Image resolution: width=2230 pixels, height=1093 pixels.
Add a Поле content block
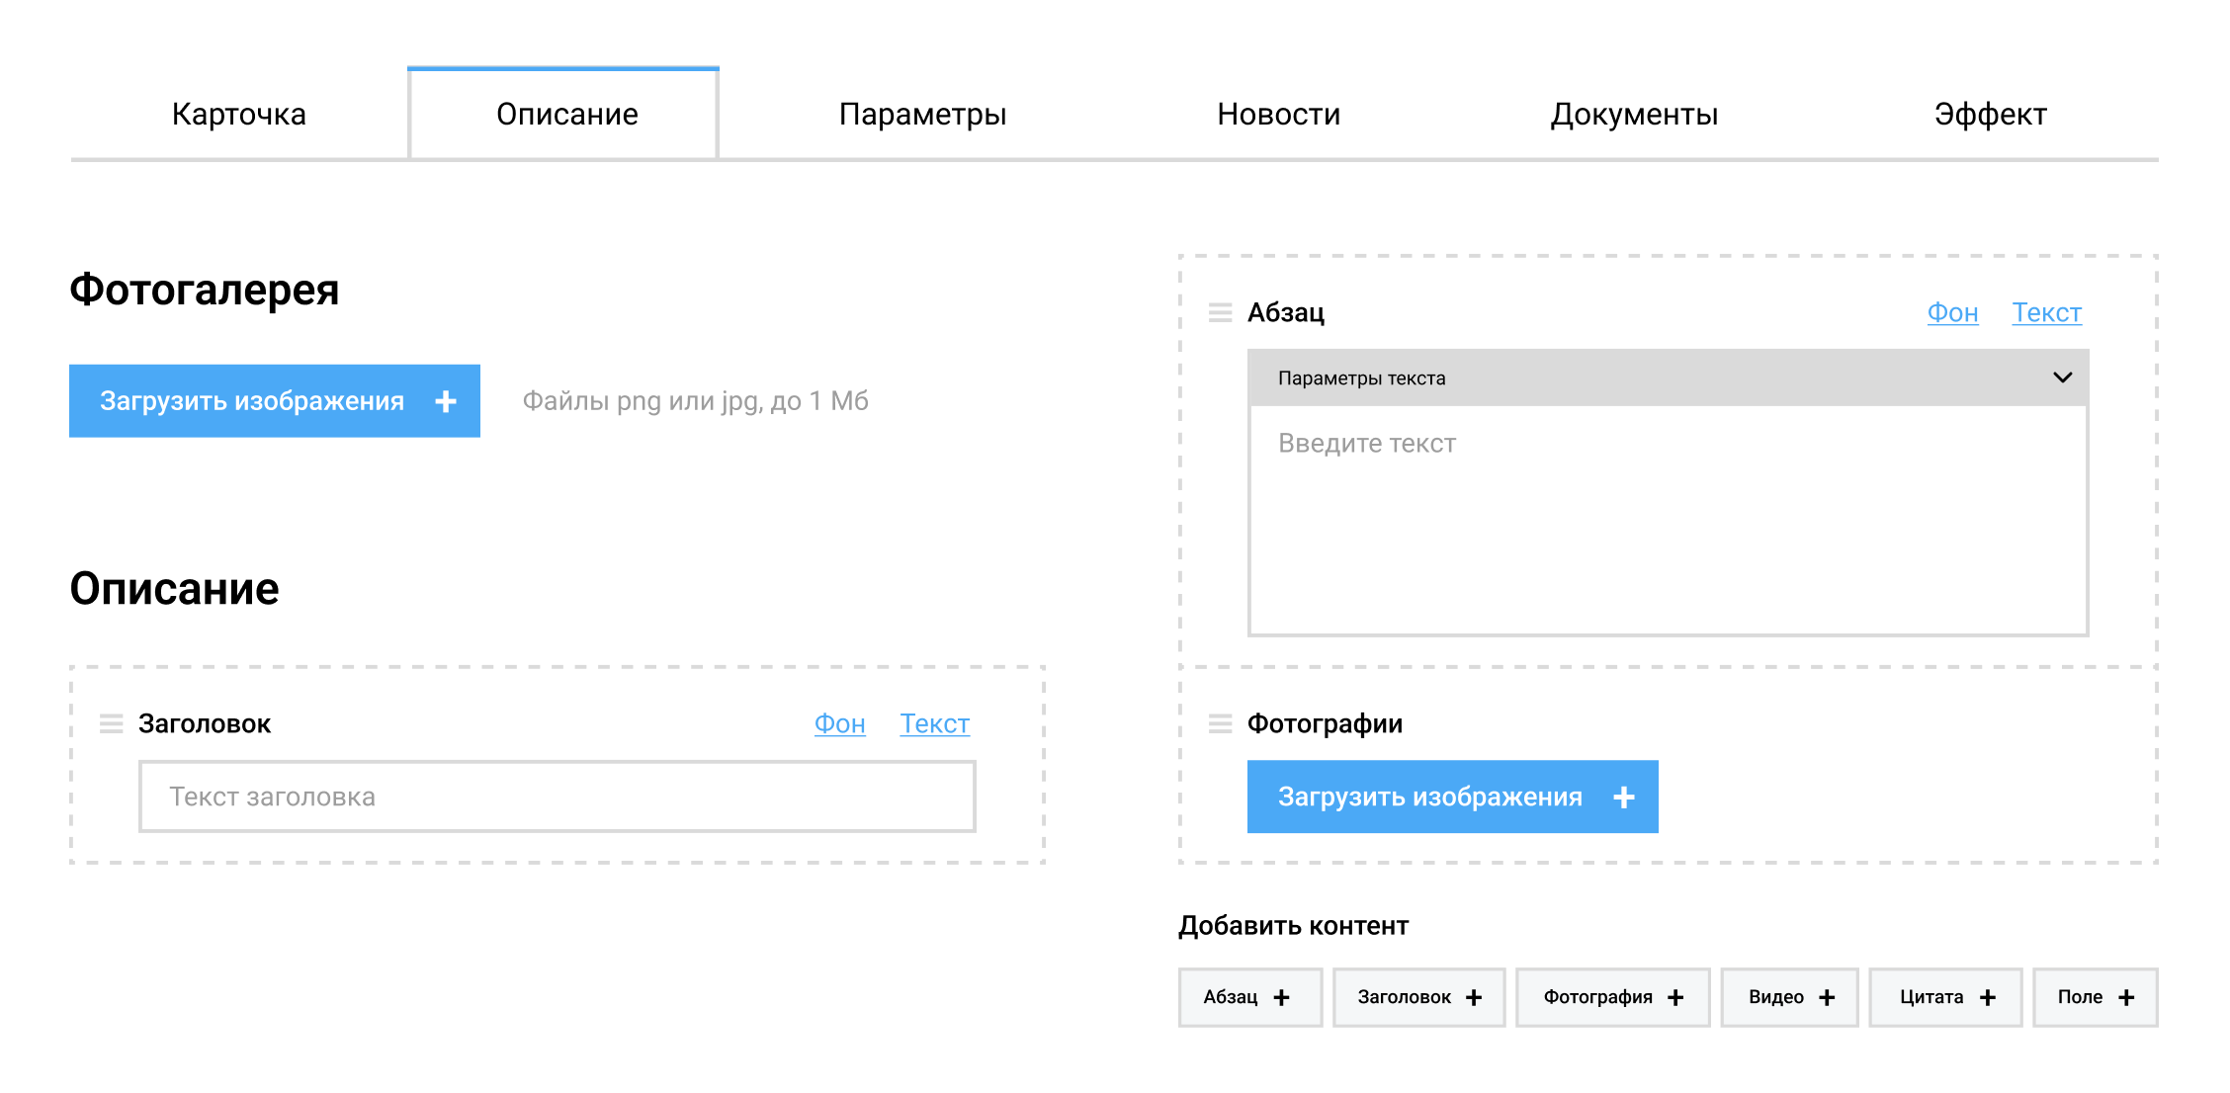(x=2096, y=997)
